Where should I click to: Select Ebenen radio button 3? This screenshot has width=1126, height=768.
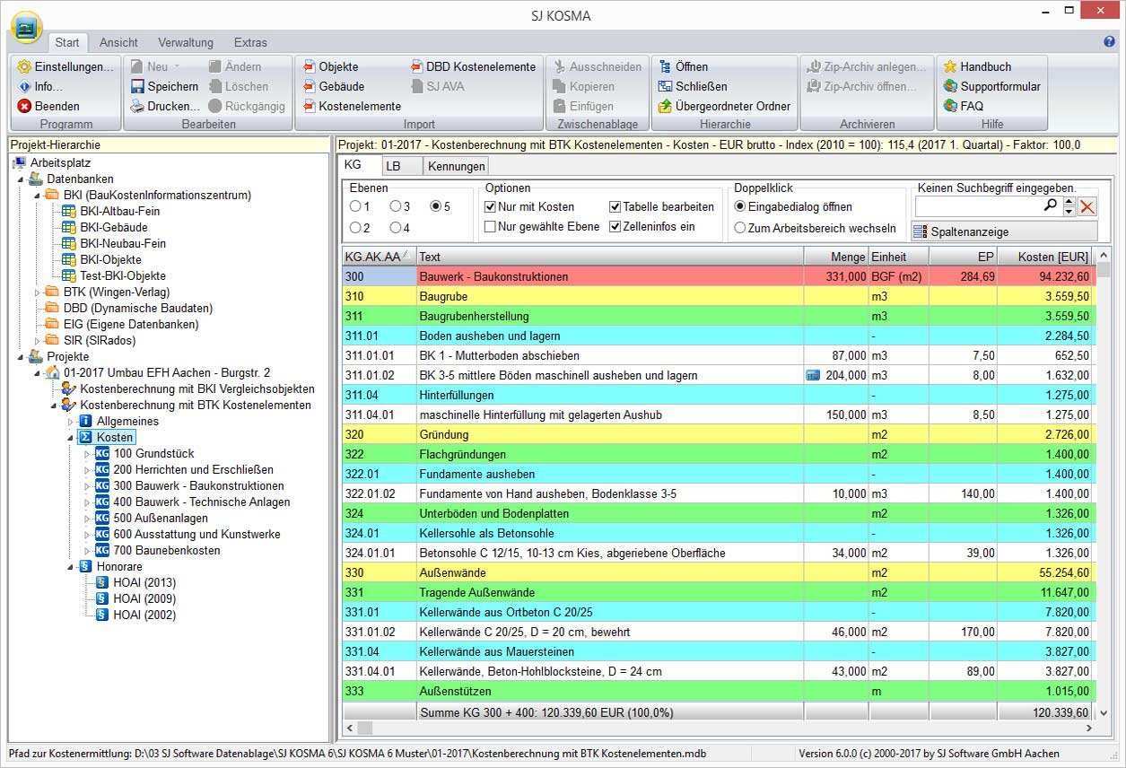(395, 206)
